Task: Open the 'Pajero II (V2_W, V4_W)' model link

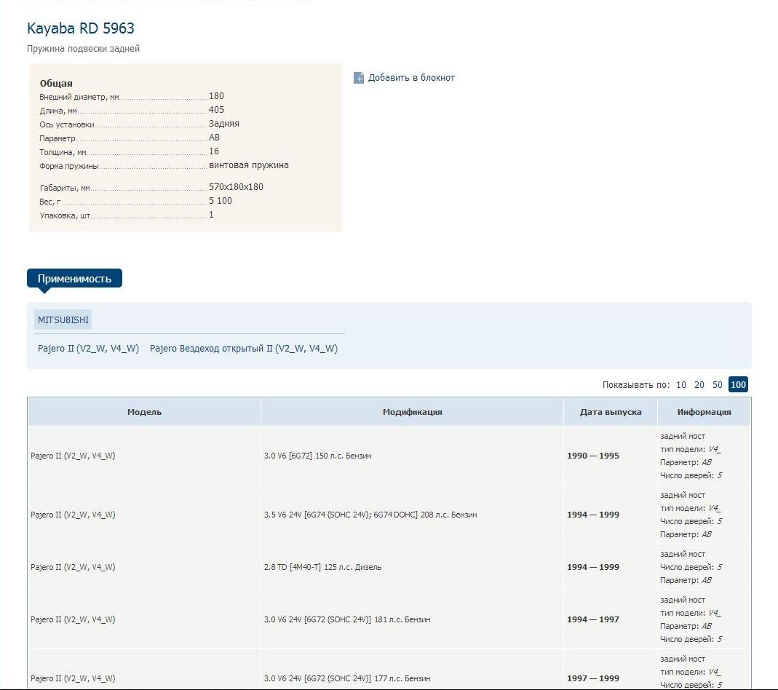Action: point(88,348)
